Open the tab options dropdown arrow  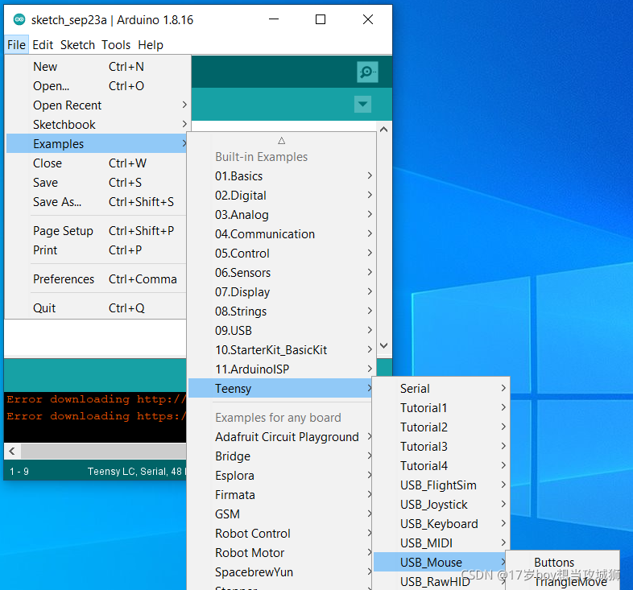pos(362,104)
